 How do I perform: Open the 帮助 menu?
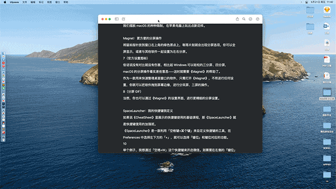[66, 2]
